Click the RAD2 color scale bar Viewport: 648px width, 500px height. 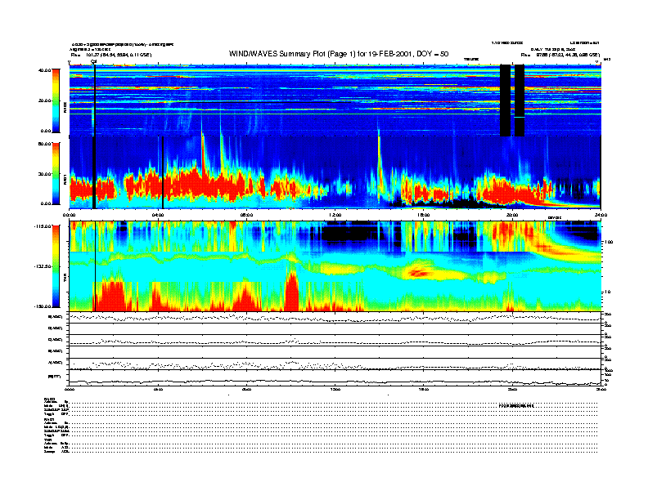point(56,100)
